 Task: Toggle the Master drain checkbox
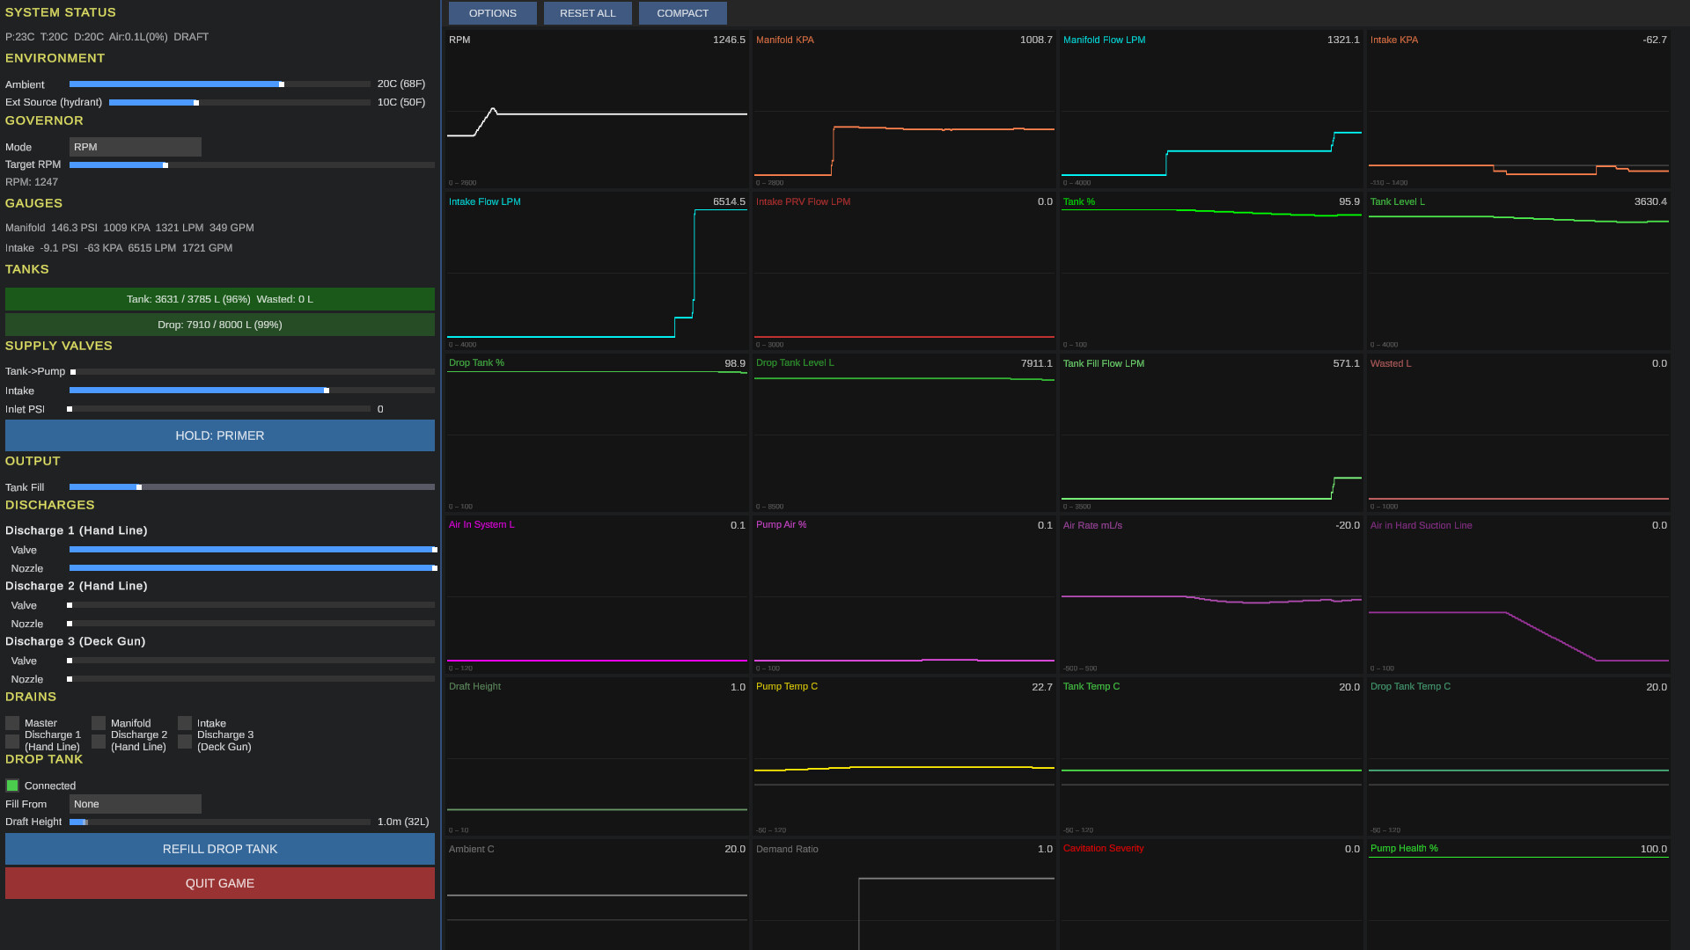tap(12, 723)
